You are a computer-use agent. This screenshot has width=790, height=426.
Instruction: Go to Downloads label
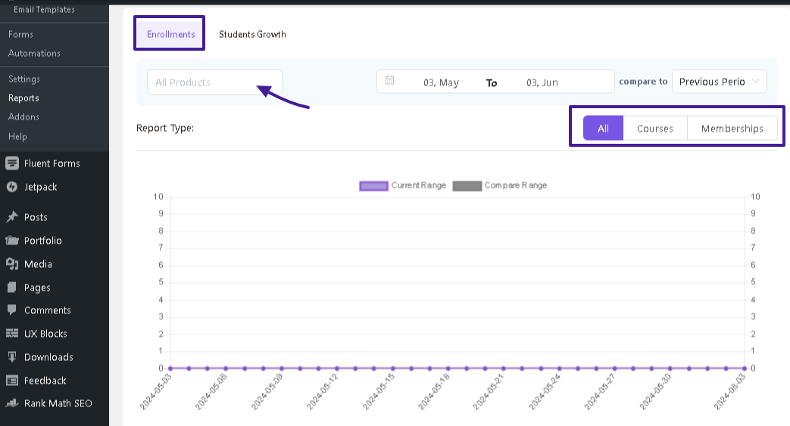pos(48,357)
